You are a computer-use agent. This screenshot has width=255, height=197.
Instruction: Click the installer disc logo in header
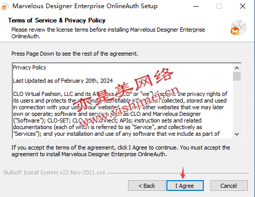(x=238, y=28)
